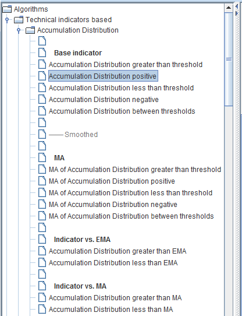Viewport: 242px width, 316px height.
Task: Click document icon beside MA heading
Action: point(42,158)
